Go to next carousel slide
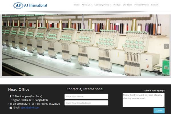The height and width of the screenshot is (114, 171). [166, 46]
